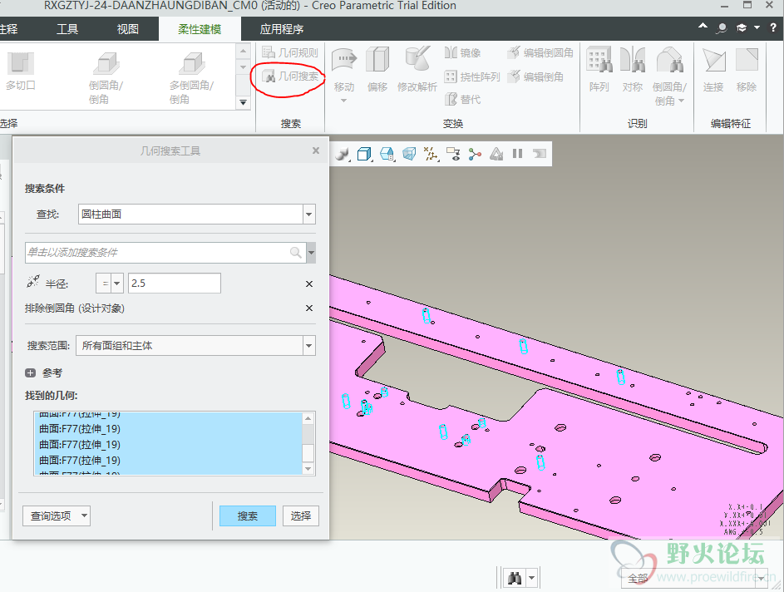Click the Modify Analytic (修改解析) tool
Image resolution: width=784 pixels, height=592 pixels.
click(417, 68)
